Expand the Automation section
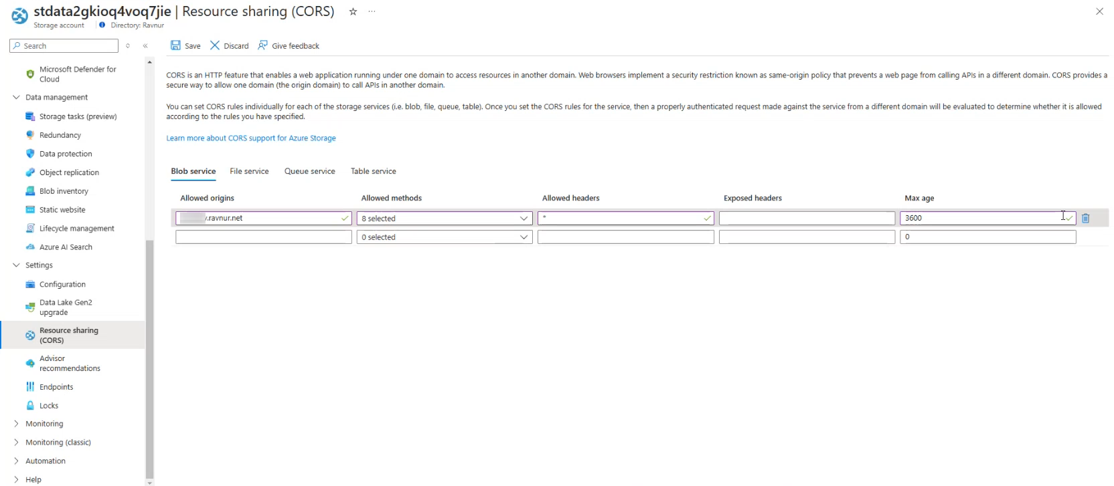Image resolution: width=1114 pixels, height=486 pixels. [x=17, y=461]
